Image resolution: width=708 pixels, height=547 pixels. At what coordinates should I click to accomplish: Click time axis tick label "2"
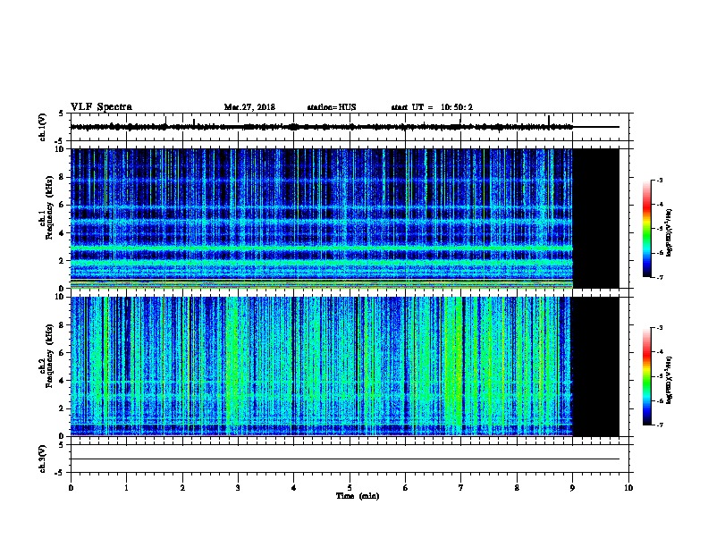(x=182, y=488)
